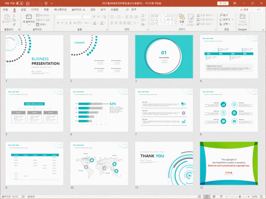
Task: Start presentation from beginning quick-access icon
Action: tap(46, 3)
